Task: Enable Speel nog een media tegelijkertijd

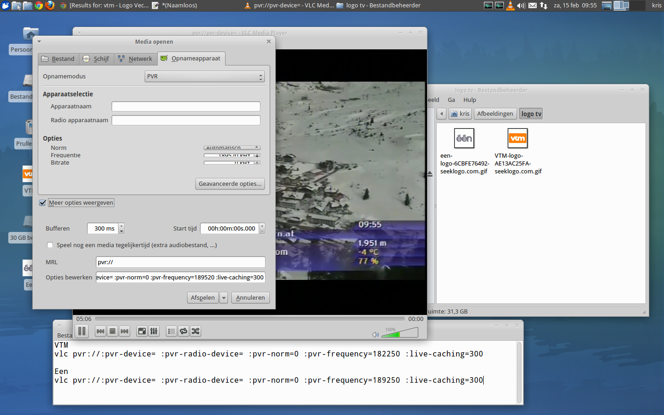Action: tap(50, 245)
